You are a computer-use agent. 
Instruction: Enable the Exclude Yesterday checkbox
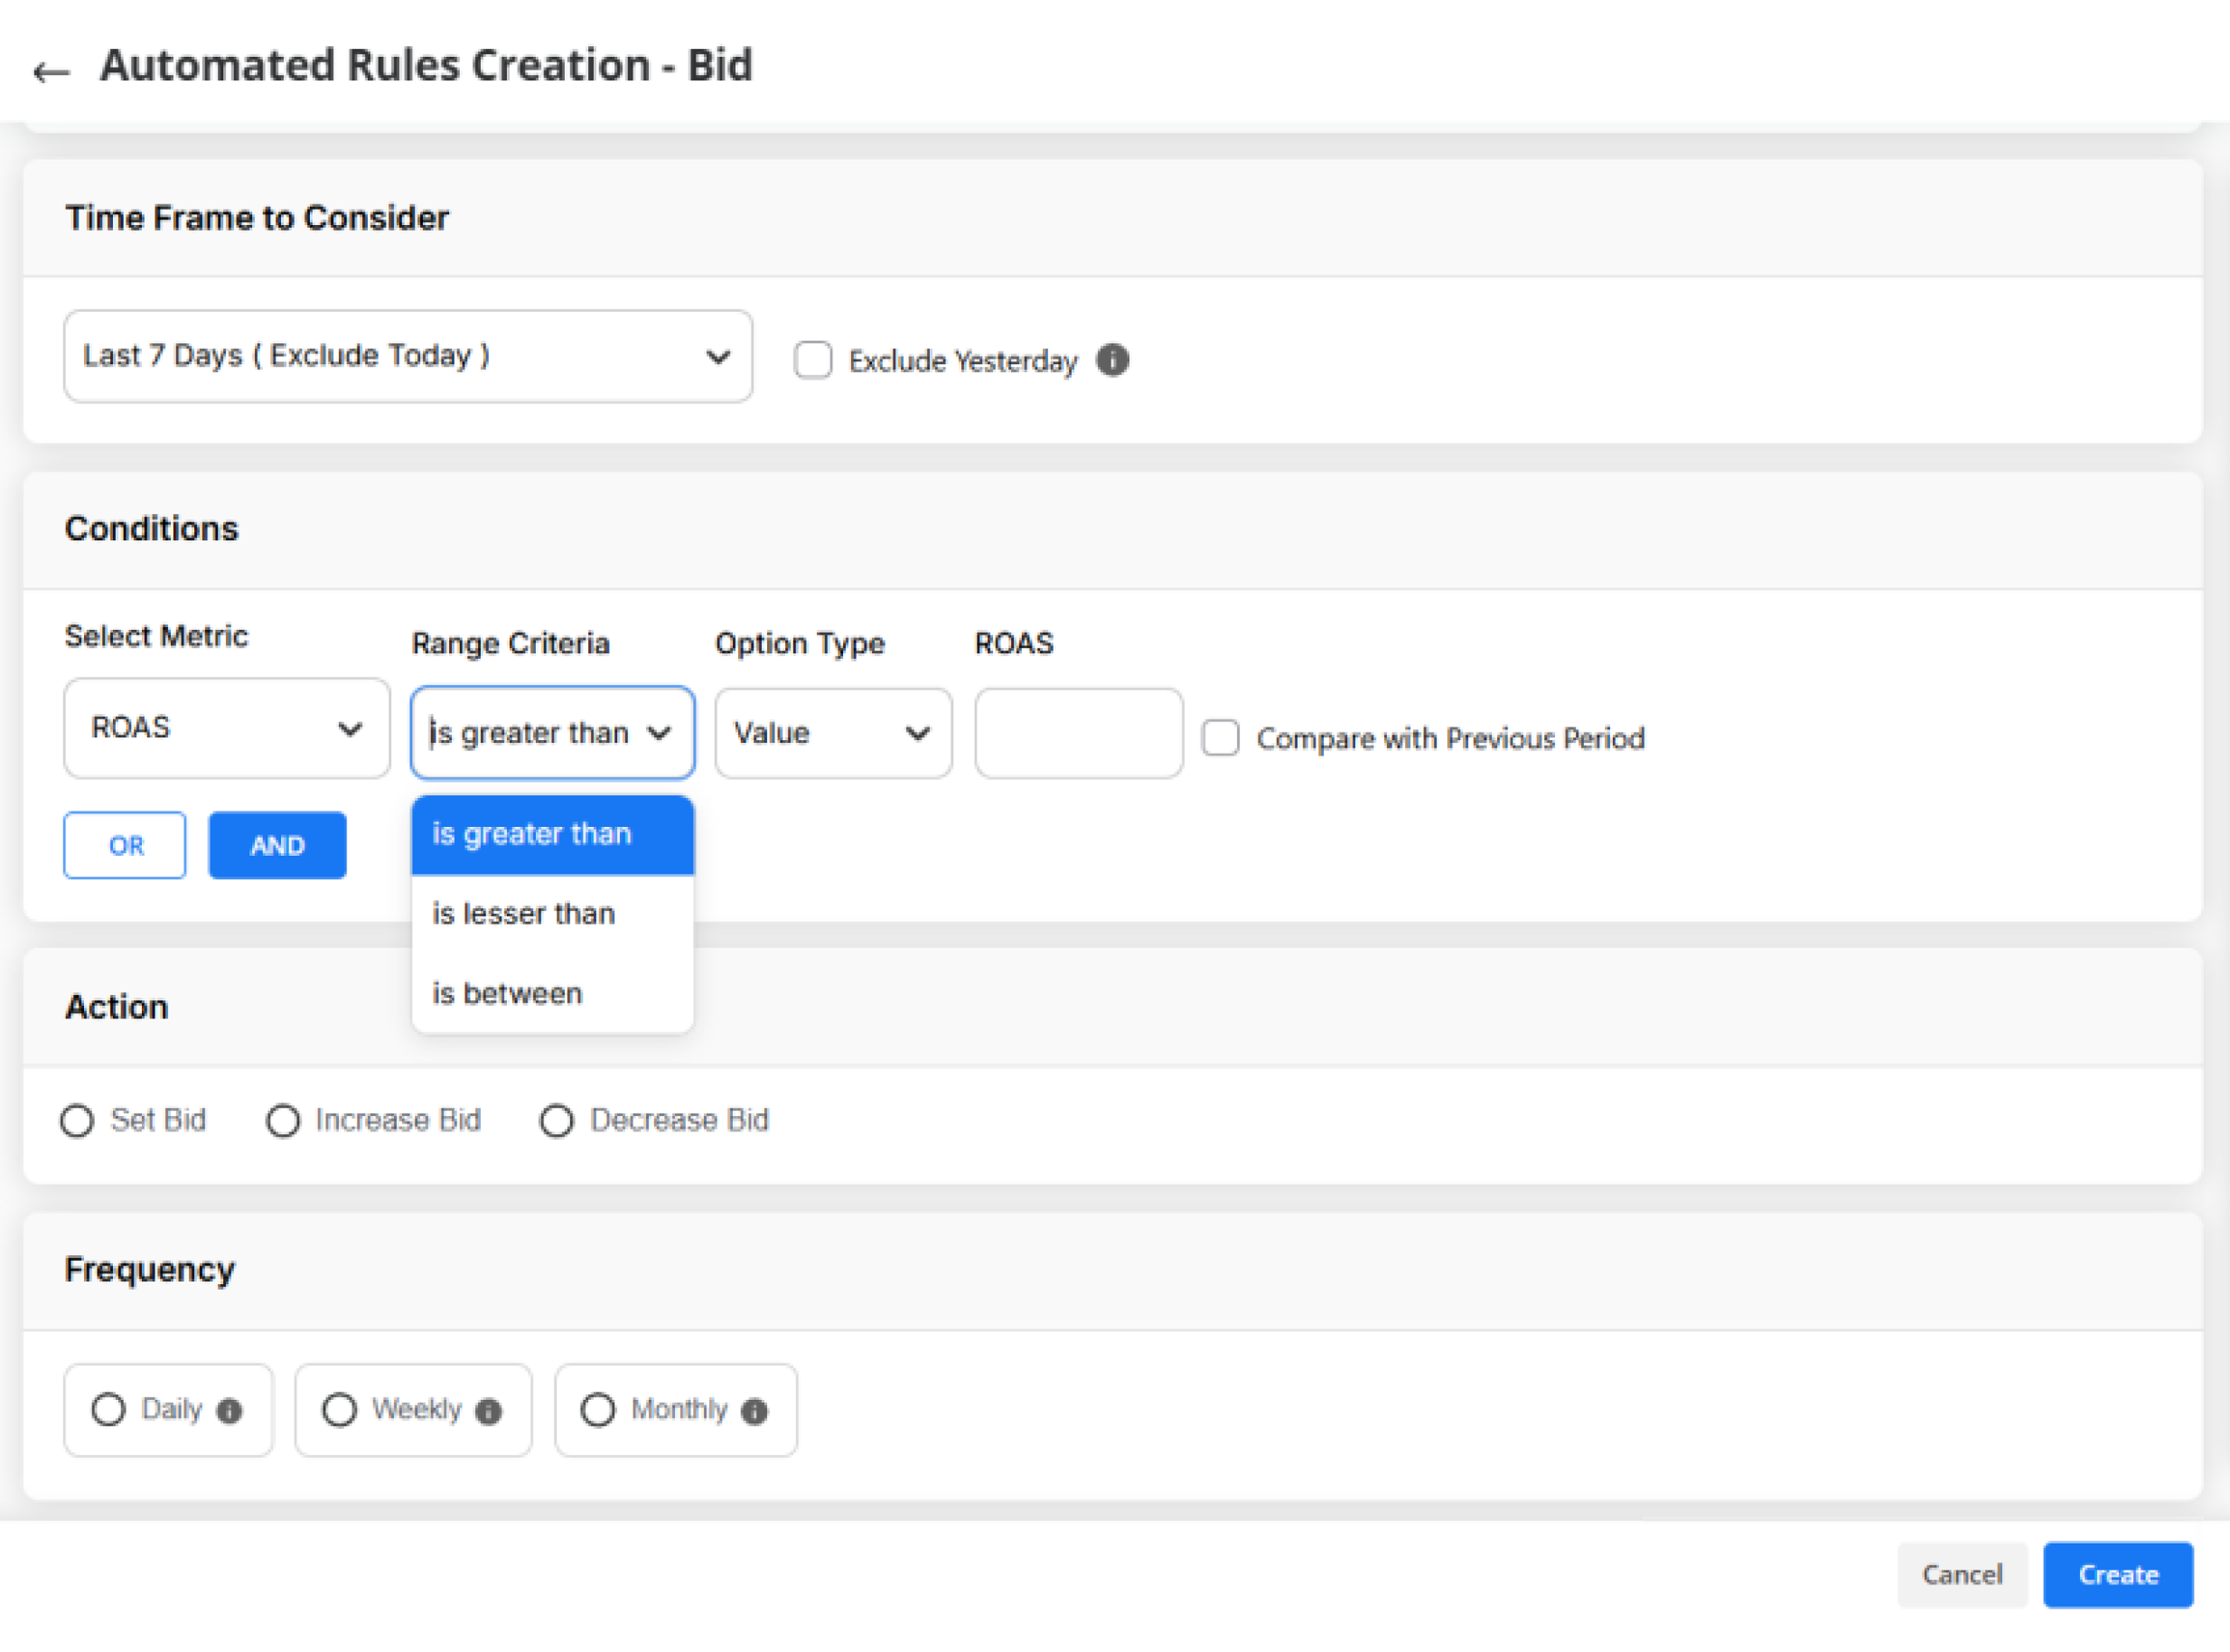(811, 360)
